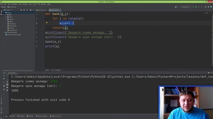The image size is (213, 119).
Task: Open the user account icon dropdown
Action: (x=176, y=7)
